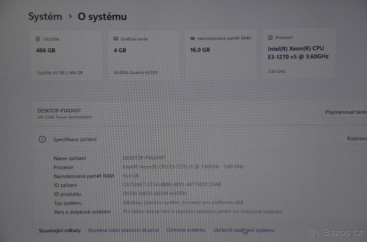Click the info icon beside Specifikace zařízení
The height and width of the screenshot is (242, 367).
click(x=42, y=139)
